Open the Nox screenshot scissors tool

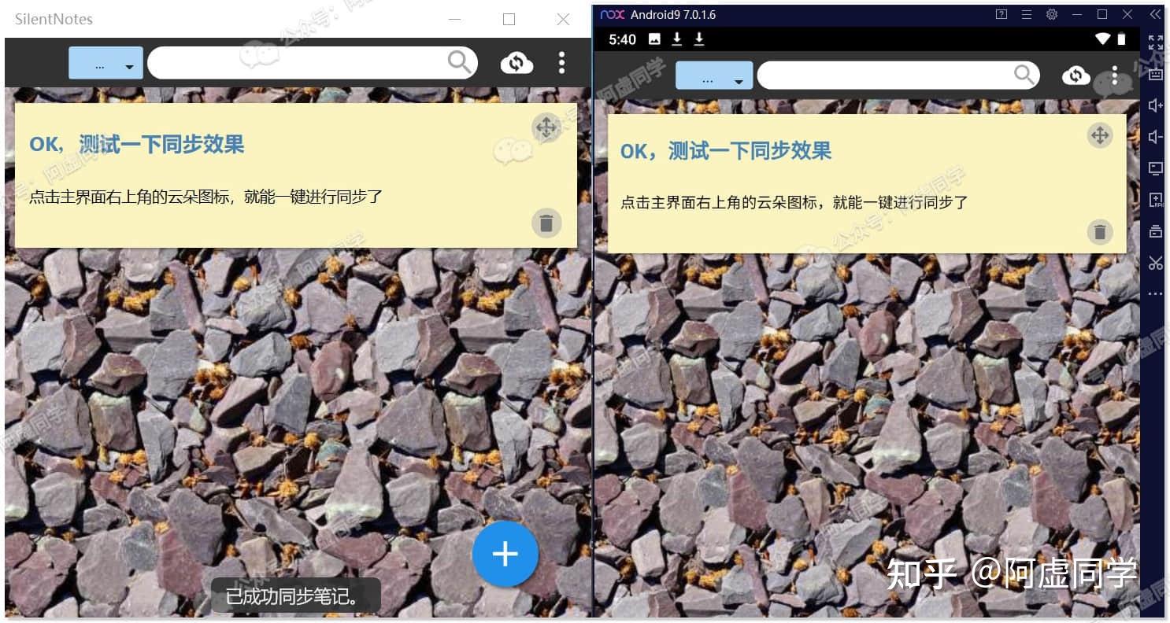tap(1156, 263)
